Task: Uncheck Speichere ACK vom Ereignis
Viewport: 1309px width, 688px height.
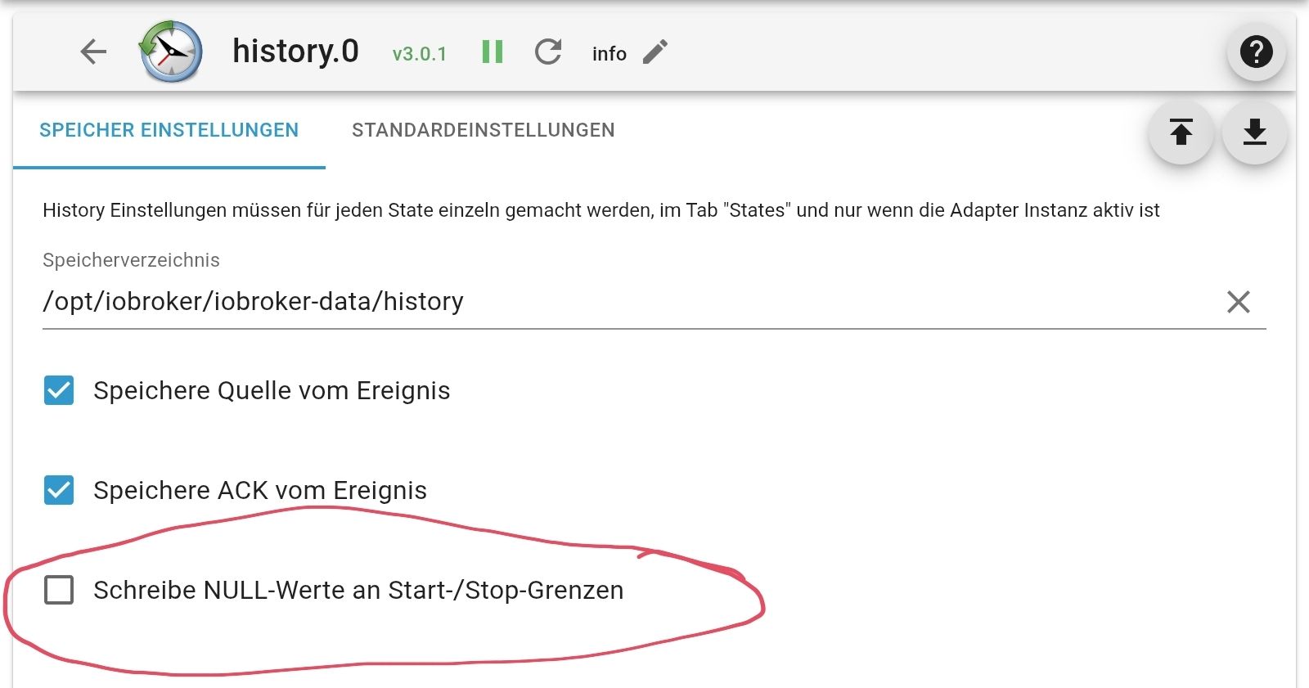Action: click(59, 490)
